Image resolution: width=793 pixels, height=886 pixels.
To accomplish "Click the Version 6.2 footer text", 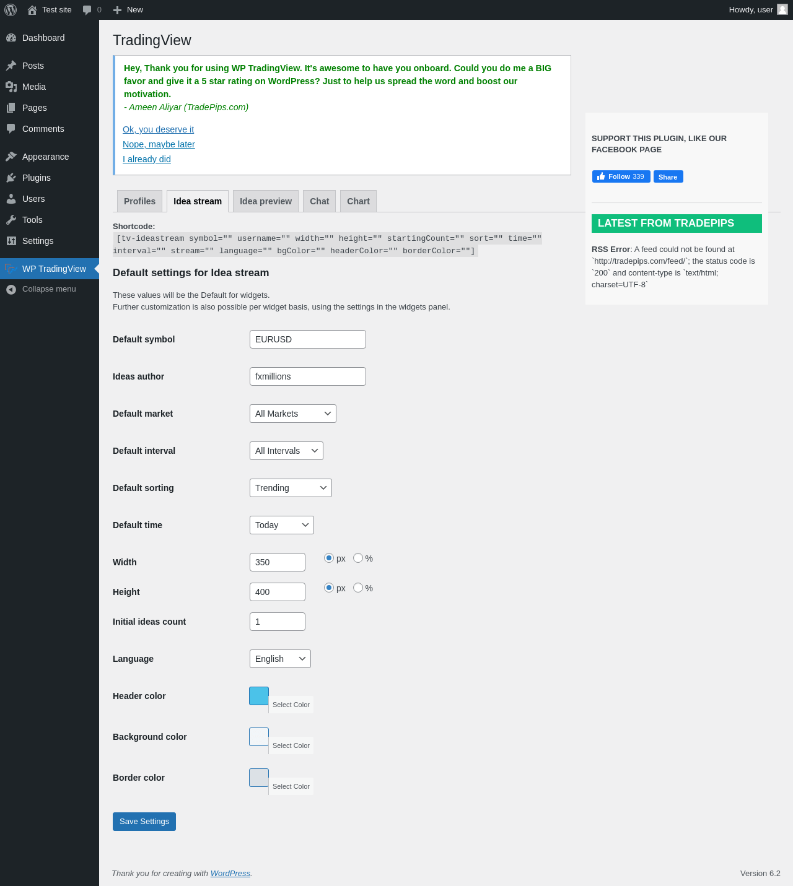I will (x=760, y=874).
